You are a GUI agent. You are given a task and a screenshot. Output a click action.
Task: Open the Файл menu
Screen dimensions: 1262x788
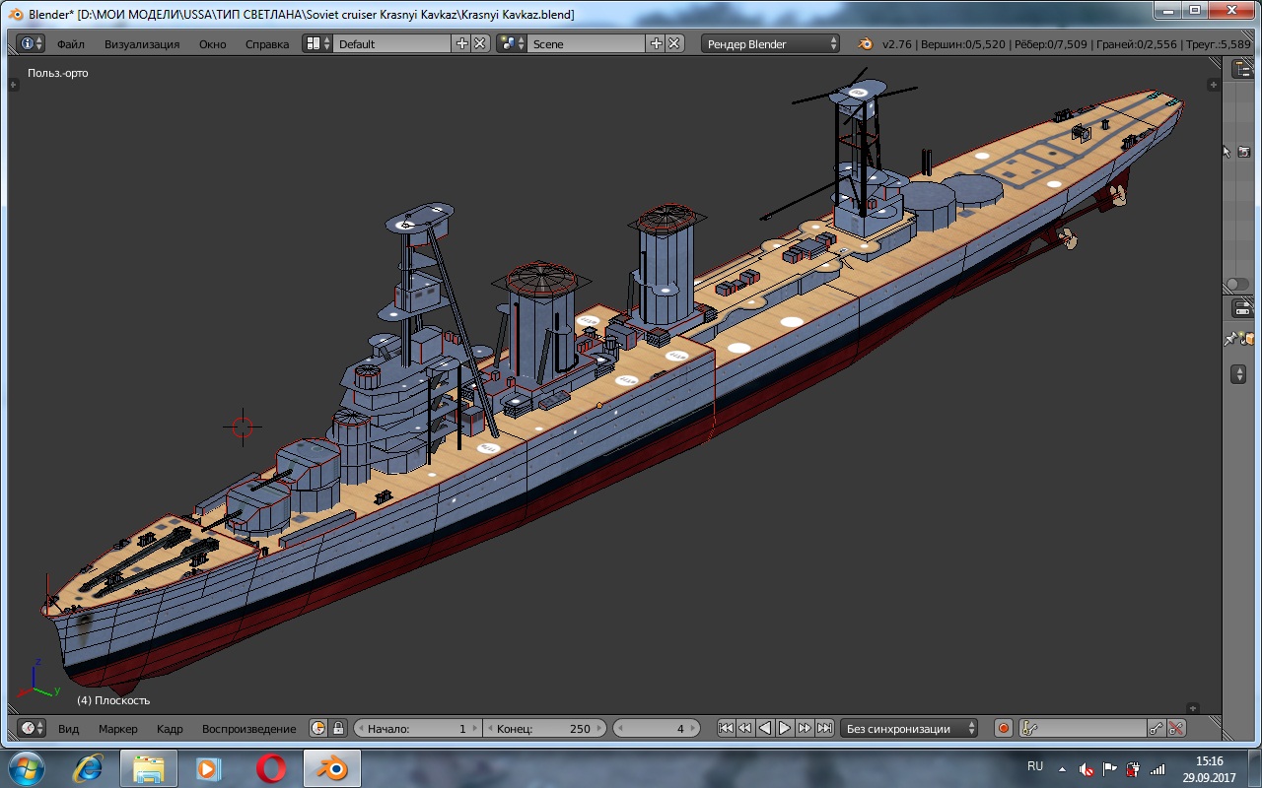70,43
